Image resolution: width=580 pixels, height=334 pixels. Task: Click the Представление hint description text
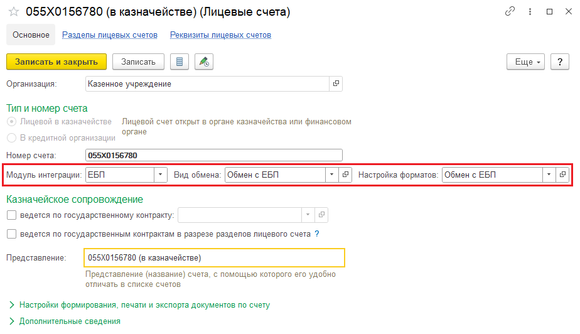[x=210, y=279]
